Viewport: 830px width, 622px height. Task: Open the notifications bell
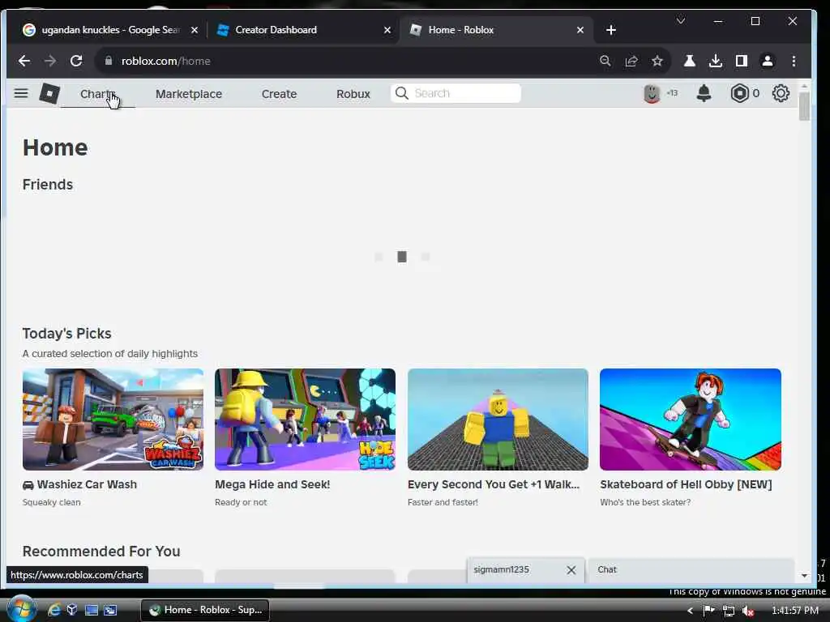[x=704, y=93]
